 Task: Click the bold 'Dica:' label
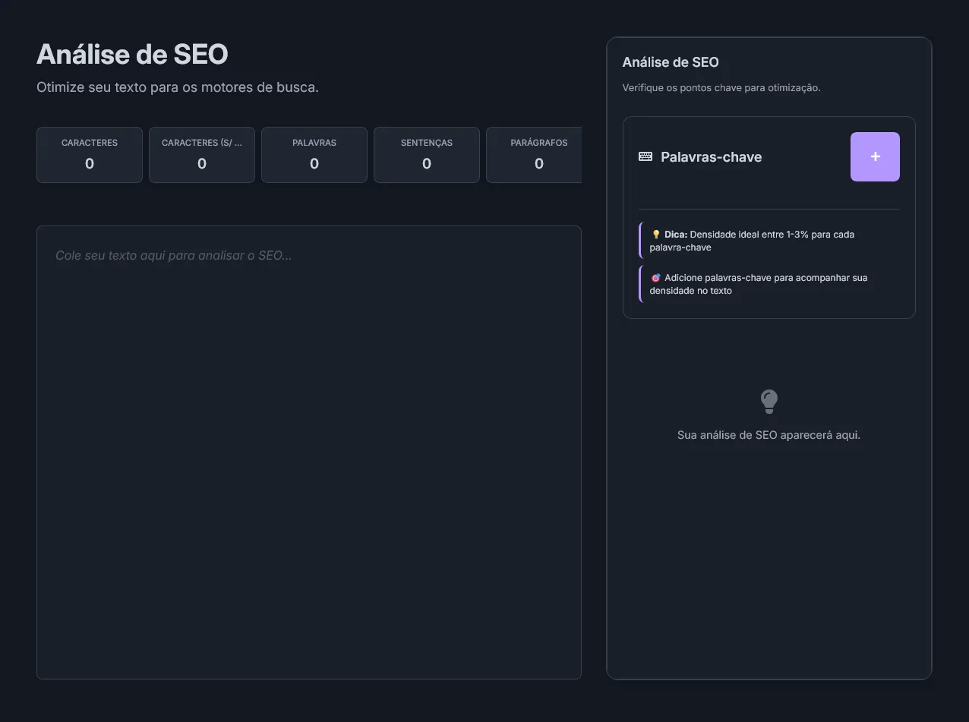(676, 235)
